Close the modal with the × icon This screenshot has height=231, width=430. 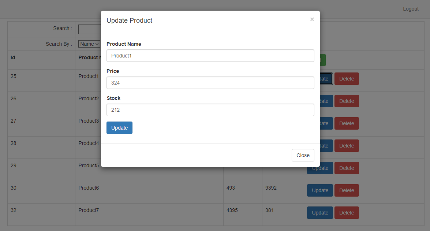(312, 19)
